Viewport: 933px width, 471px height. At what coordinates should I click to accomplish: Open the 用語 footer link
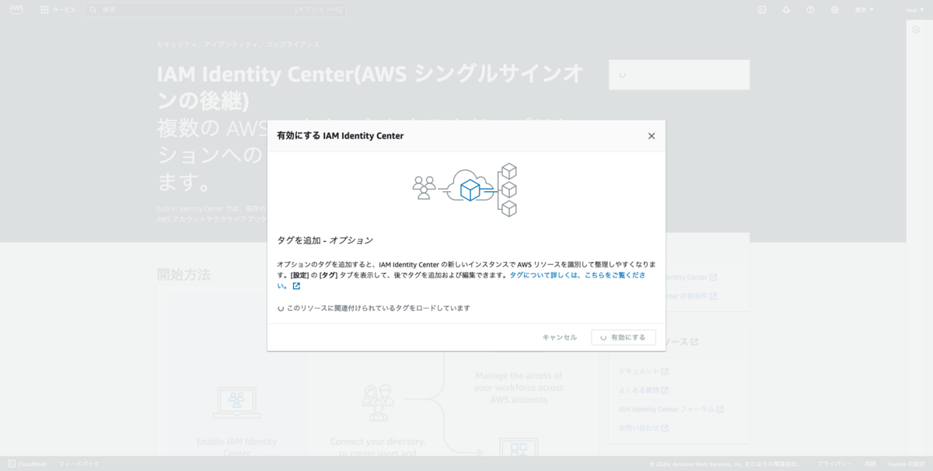pos(870,464)
